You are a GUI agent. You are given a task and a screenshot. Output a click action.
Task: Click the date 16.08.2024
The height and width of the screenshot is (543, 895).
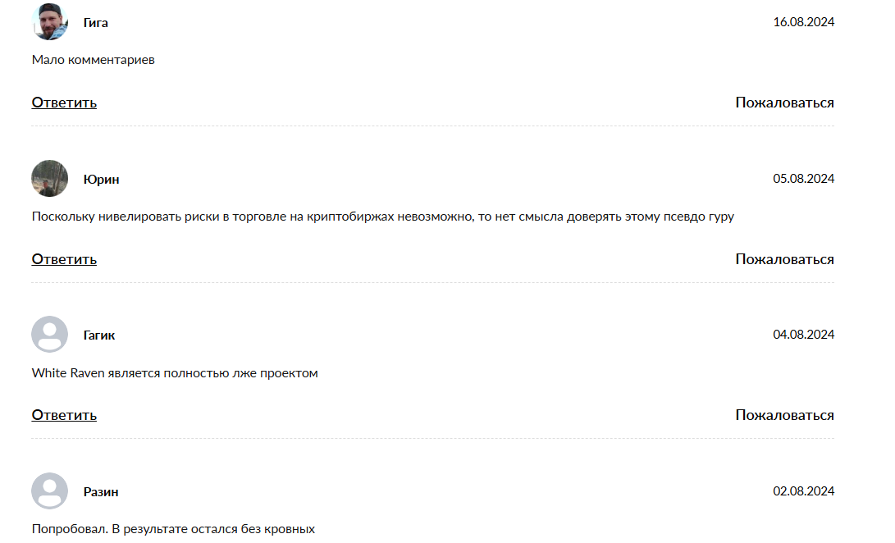click(804, 21)
